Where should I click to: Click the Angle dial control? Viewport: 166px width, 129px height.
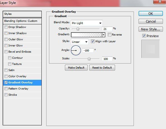click(x=76, y=50)
